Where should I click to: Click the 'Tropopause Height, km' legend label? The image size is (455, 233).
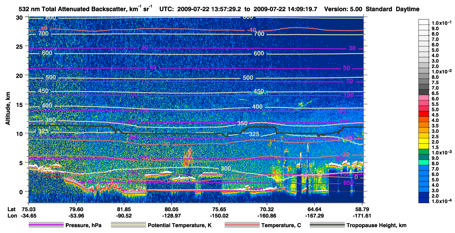[377, 225]
